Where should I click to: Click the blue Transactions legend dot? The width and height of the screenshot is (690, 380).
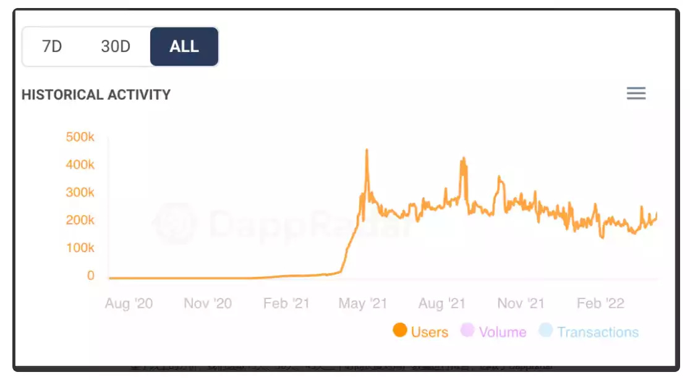545,331
